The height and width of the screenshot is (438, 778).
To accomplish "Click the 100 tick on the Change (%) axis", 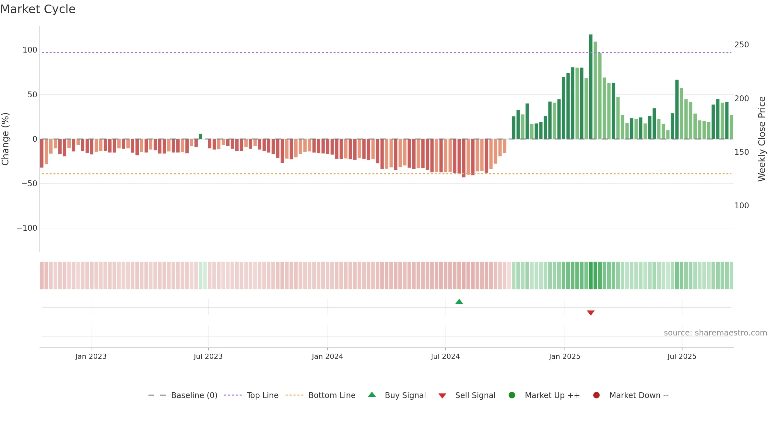I will click(x=30, y=50).
